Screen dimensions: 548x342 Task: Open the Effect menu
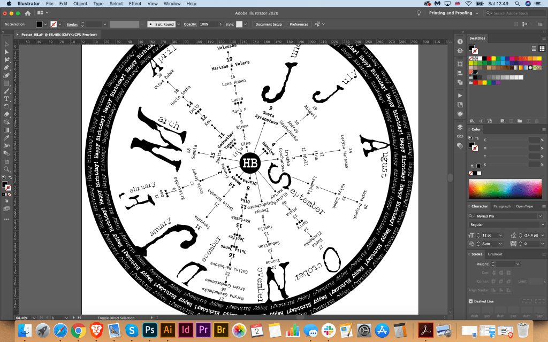click(x=135, y=4)
